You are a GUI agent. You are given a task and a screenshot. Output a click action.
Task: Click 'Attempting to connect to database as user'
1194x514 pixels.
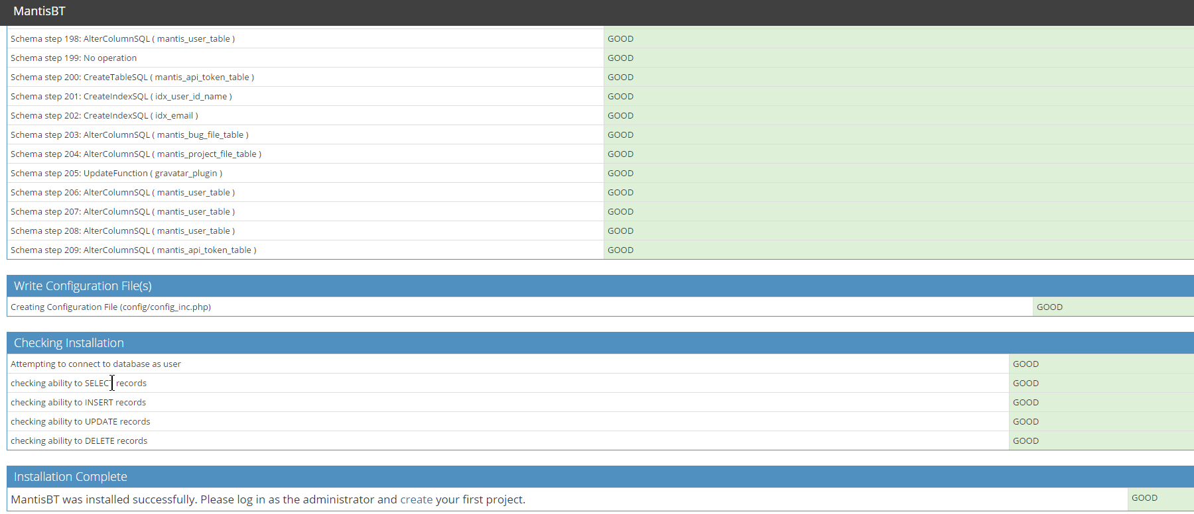(x=96, y=364)
